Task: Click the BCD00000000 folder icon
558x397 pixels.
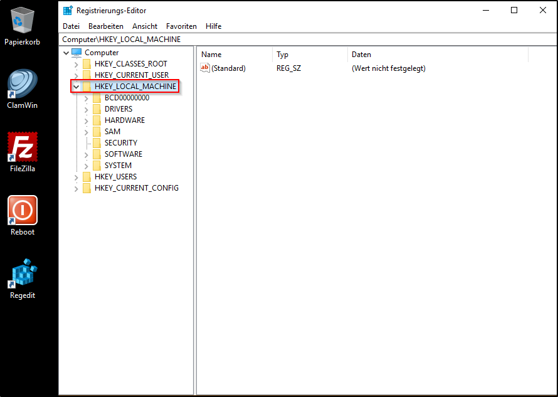Action: pyautogui.click(x=97, y=98)
